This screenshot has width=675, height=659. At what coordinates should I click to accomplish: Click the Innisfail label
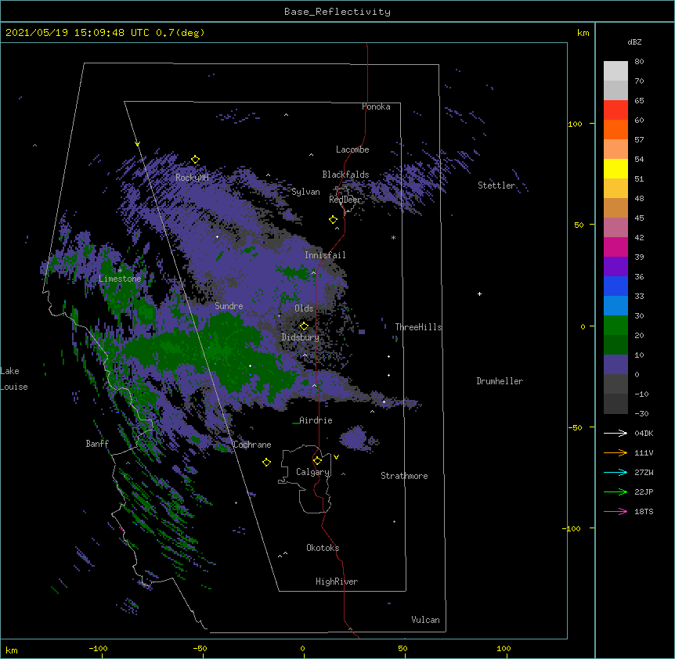pos(325,255)
